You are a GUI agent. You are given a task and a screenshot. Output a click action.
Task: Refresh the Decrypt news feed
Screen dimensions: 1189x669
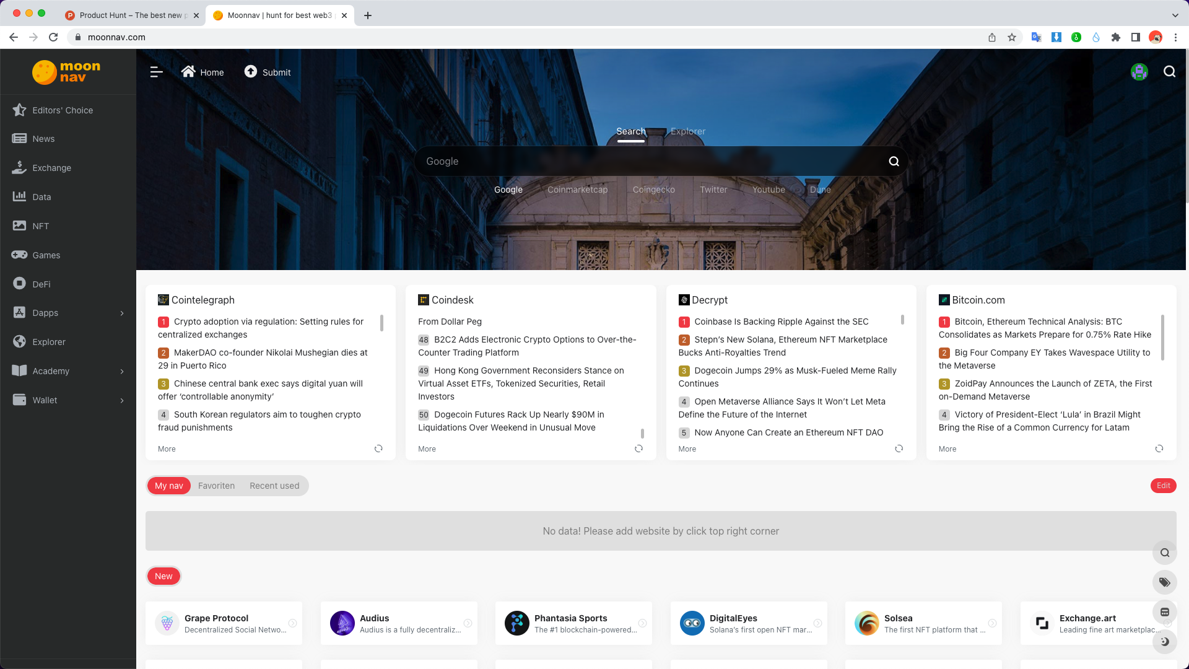[x=899, y=448]
